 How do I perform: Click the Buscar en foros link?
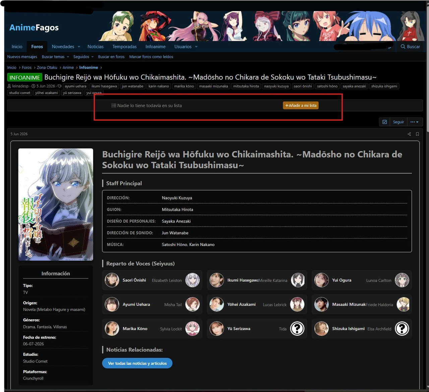pos(111,57)
